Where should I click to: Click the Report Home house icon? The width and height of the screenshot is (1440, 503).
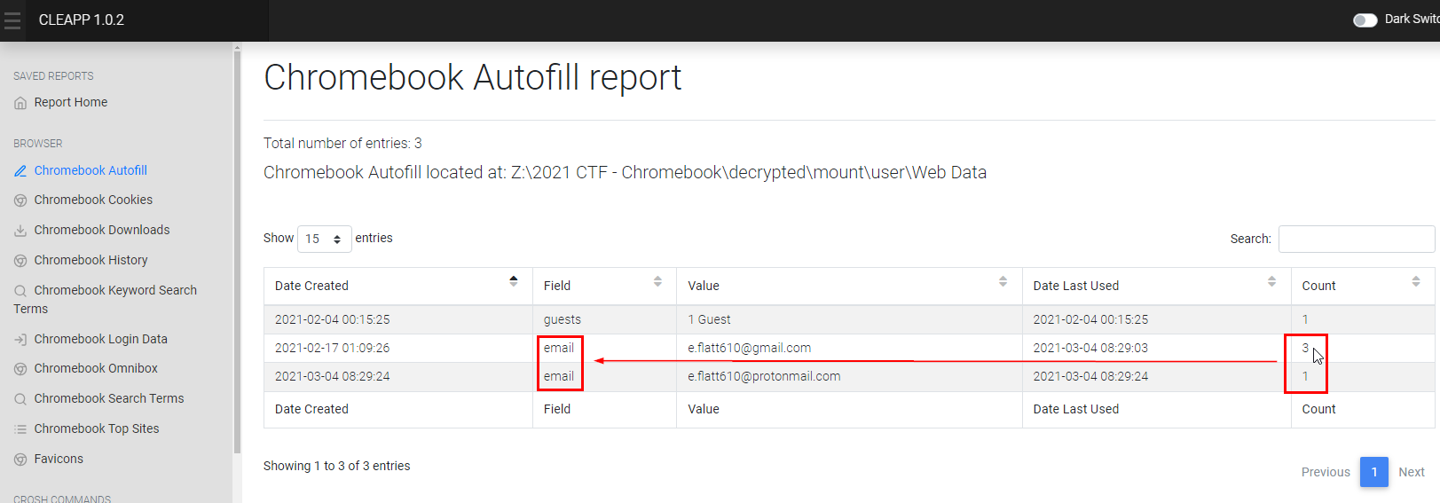[20, 103]
